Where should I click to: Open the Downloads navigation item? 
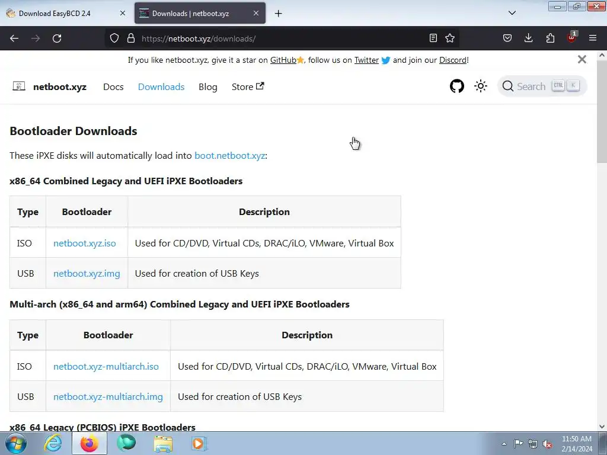161,86
